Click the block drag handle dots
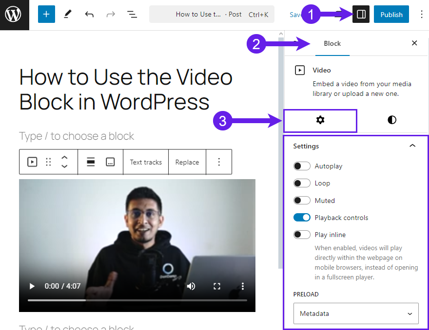Image resolution: width=429 pixels, height=330 pixels. (x=48, y=162)
